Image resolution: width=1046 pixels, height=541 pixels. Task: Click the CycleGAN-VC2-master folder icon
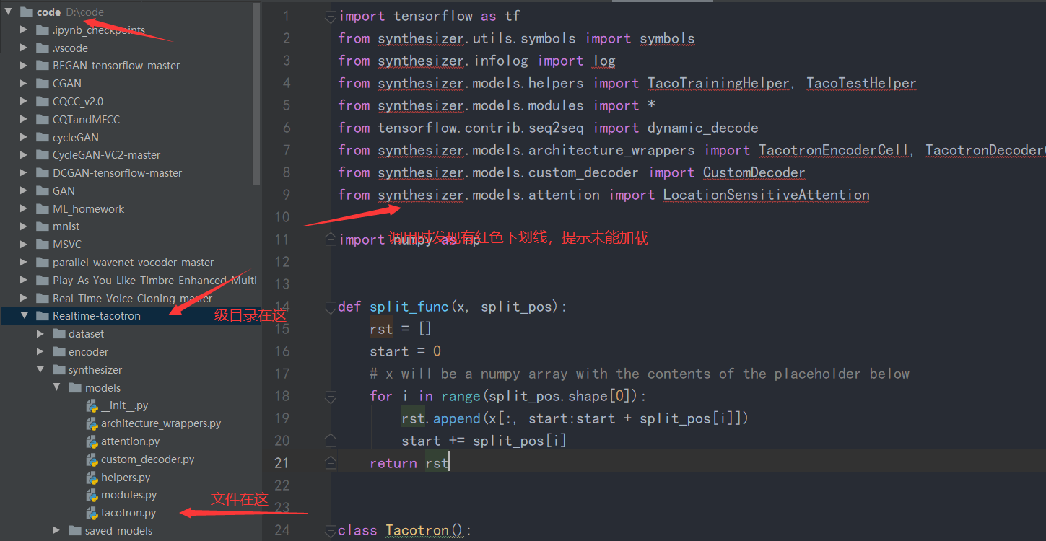43,155
